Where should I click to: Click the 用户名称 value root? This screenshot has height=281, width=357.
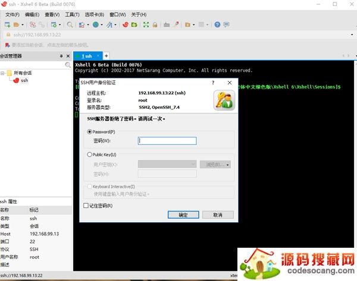[35, 257]
